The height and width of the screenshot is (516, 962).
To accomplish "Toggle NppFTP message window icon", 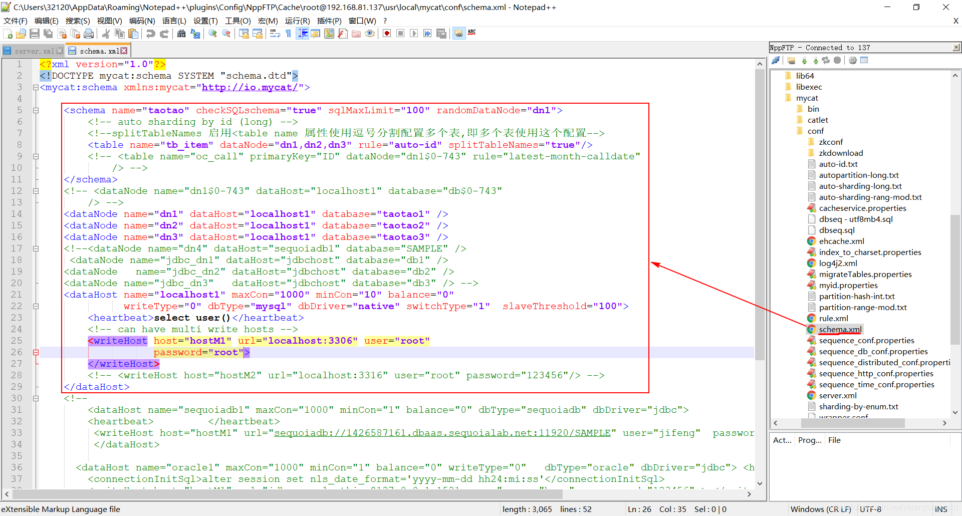I will 864,61.
